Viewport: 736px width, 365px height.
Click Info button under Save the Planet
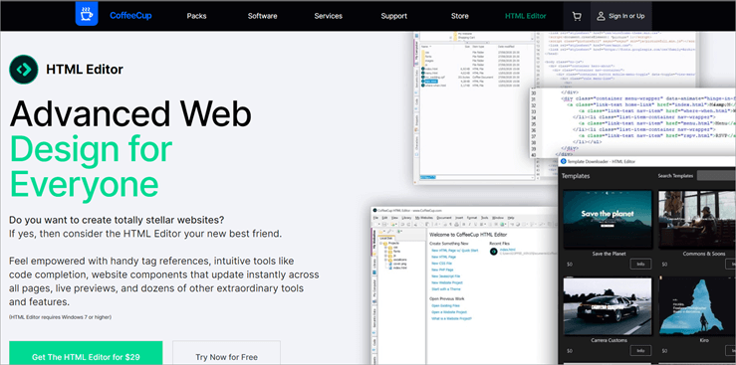click(640, 265)
